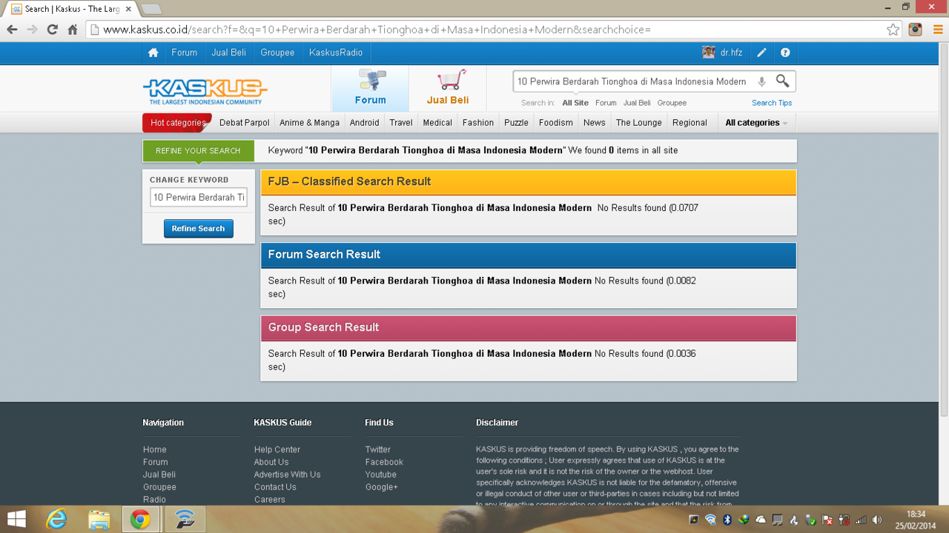Click the browser home button
Viewport: 949px width, 533px height.
[73, 30]
